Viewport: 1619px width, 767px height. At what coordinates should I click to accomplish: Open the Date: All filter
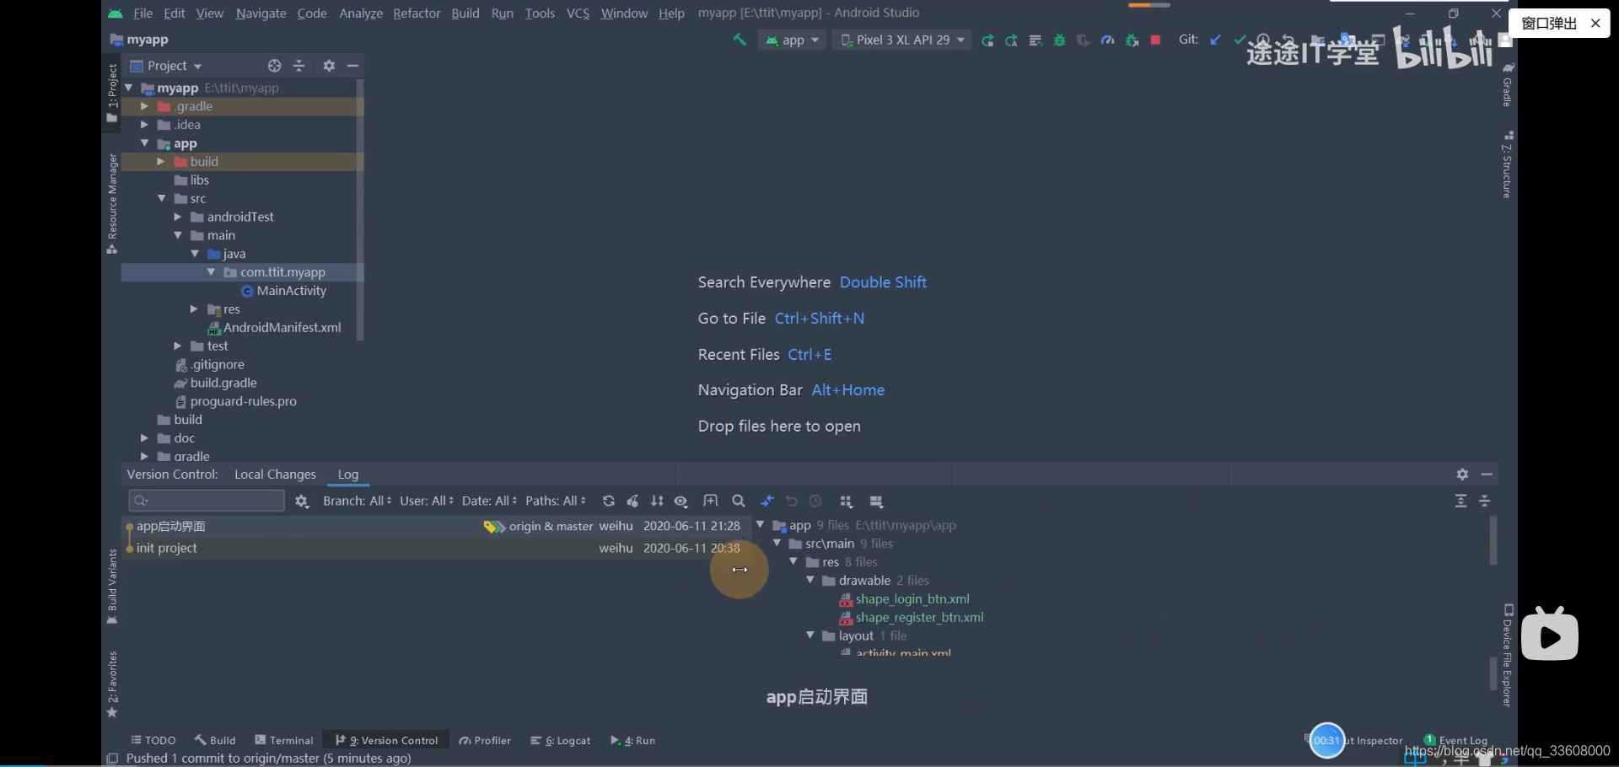point(489,501)
